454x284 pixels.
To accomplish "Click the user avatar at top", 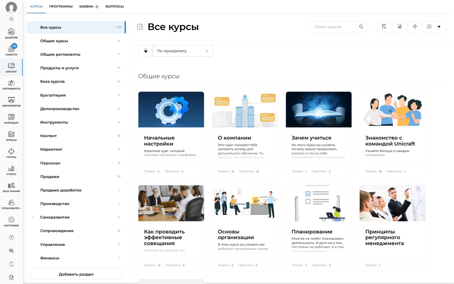I will coord(11,7).
